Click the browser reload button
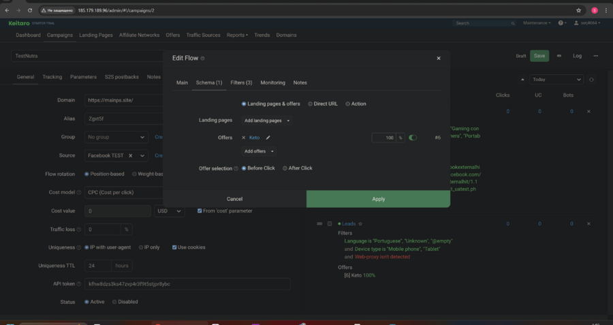Viewport: 613px width, 325px height. (30, 10)
